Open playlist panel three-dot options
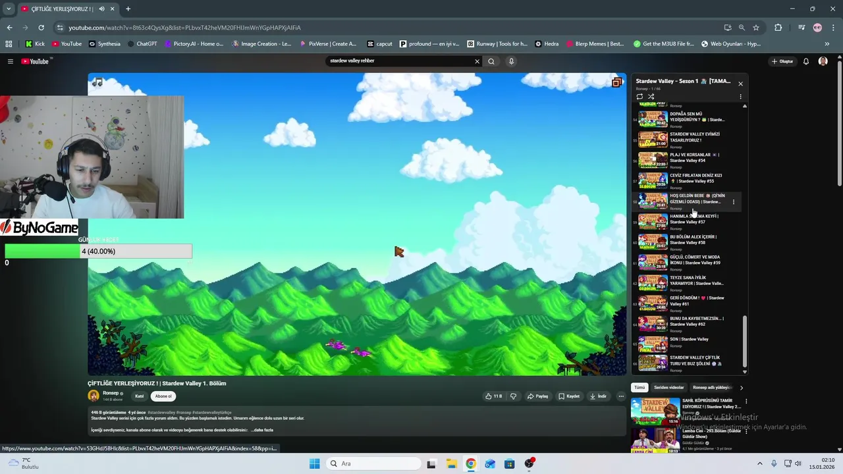This screenshot has height=474, width=843. click(x=740, y=96)
